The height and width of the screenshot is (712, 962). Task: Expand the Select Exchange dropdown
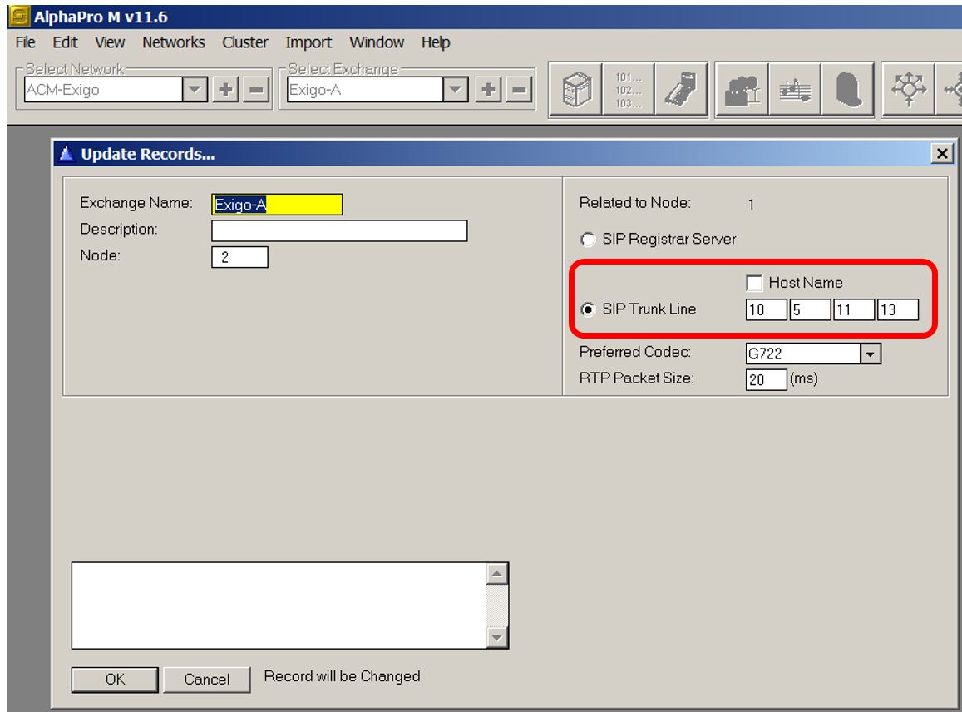455,90
